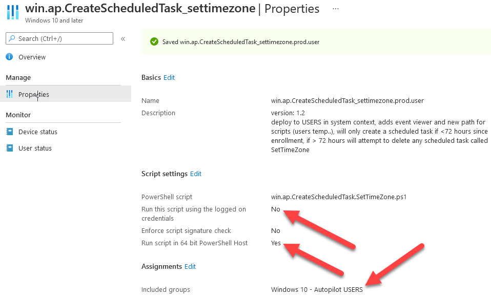Click the search magnifier icon

tap(12, 38)
